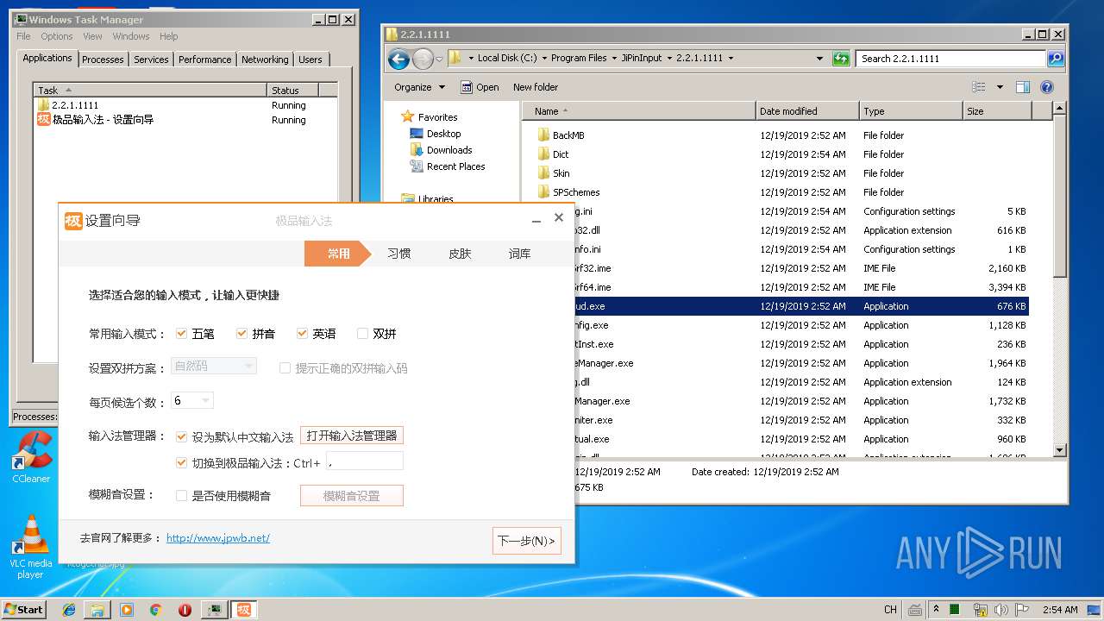
Task: Toggle the Explorer preview pane icon
Action: (x=1023, y=87)
